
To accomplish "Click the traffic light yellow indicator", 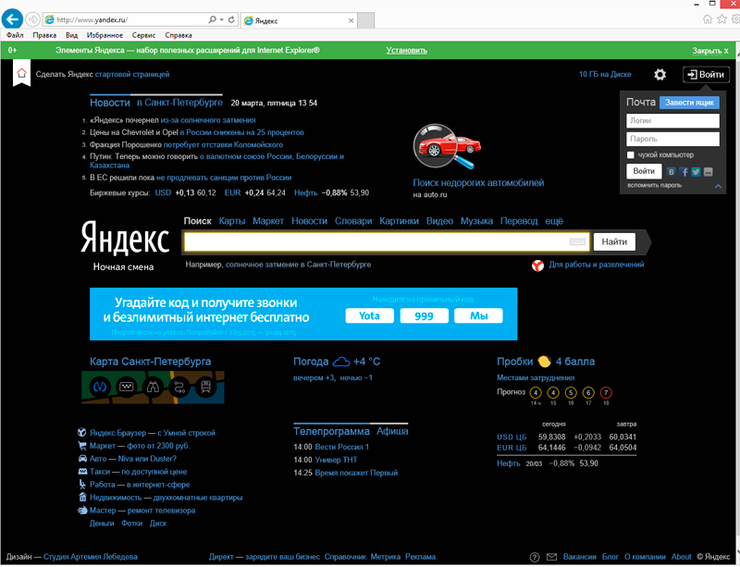I will 544,362.
